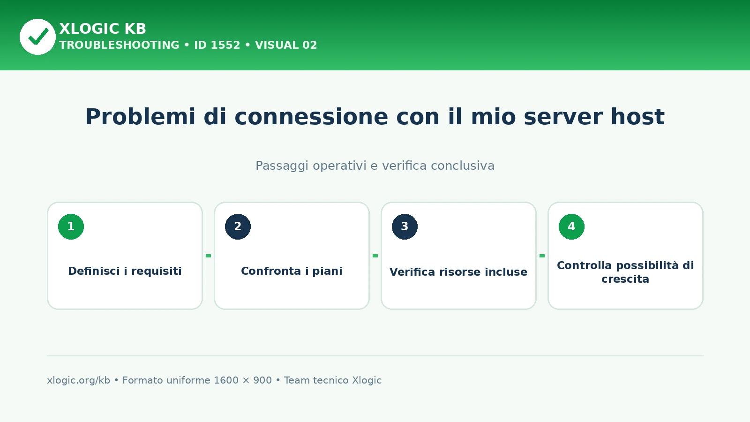Click the white checkmark logo icon
This screenshot has width=750, height=422.
37,37
